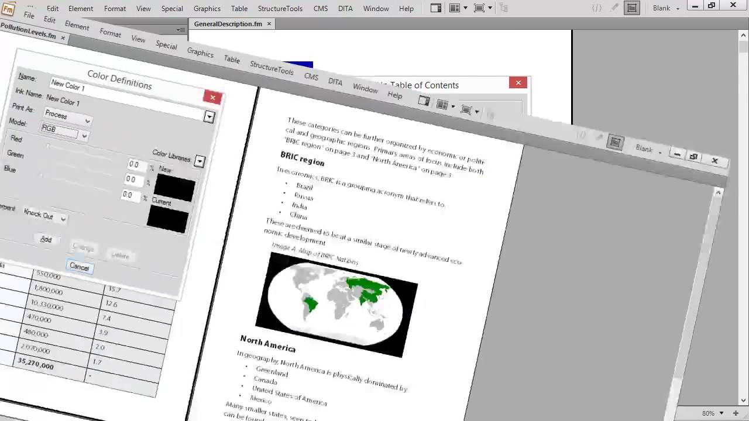Click the Map of BRIC Nations image
This screenshot has width=749, height=421.
click(336, 305)
